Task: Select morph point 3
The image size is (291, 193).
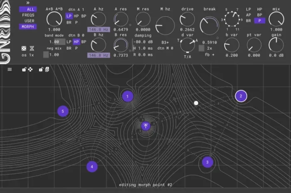Action: tap(207, 162)
